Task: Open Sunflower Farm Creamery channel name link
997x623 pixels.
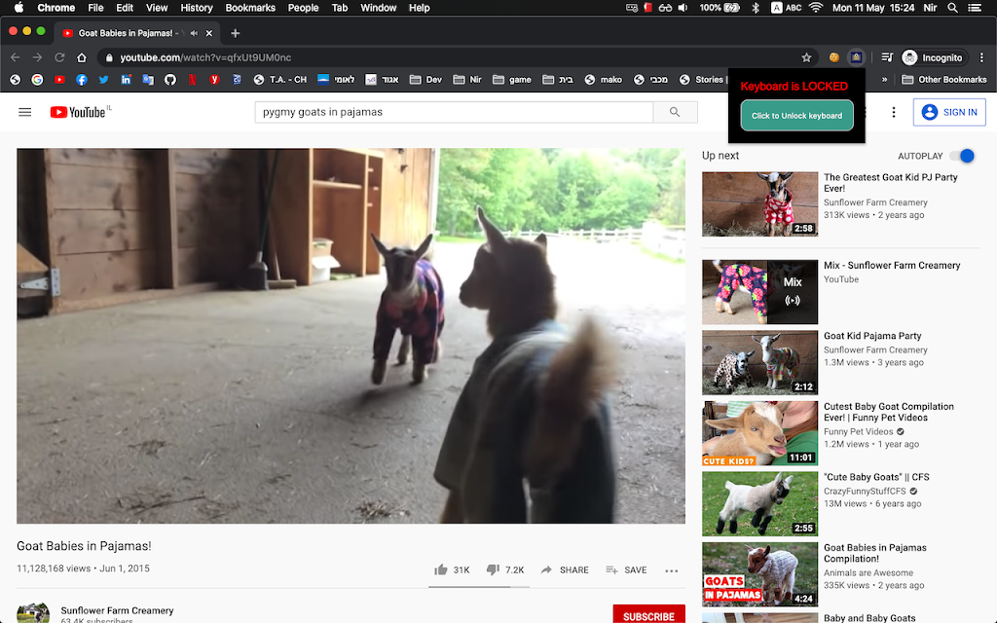Action: (117, 610)
